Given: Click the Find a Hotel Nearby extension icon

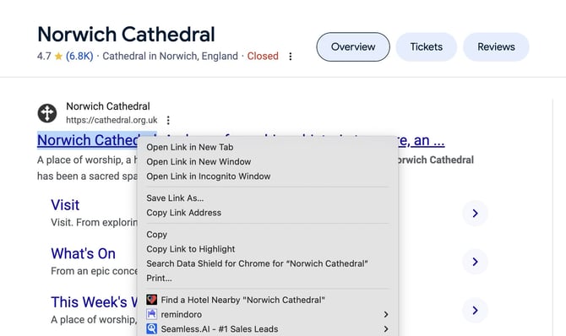Looking at the screenshot, I should [x=151, y=300].
